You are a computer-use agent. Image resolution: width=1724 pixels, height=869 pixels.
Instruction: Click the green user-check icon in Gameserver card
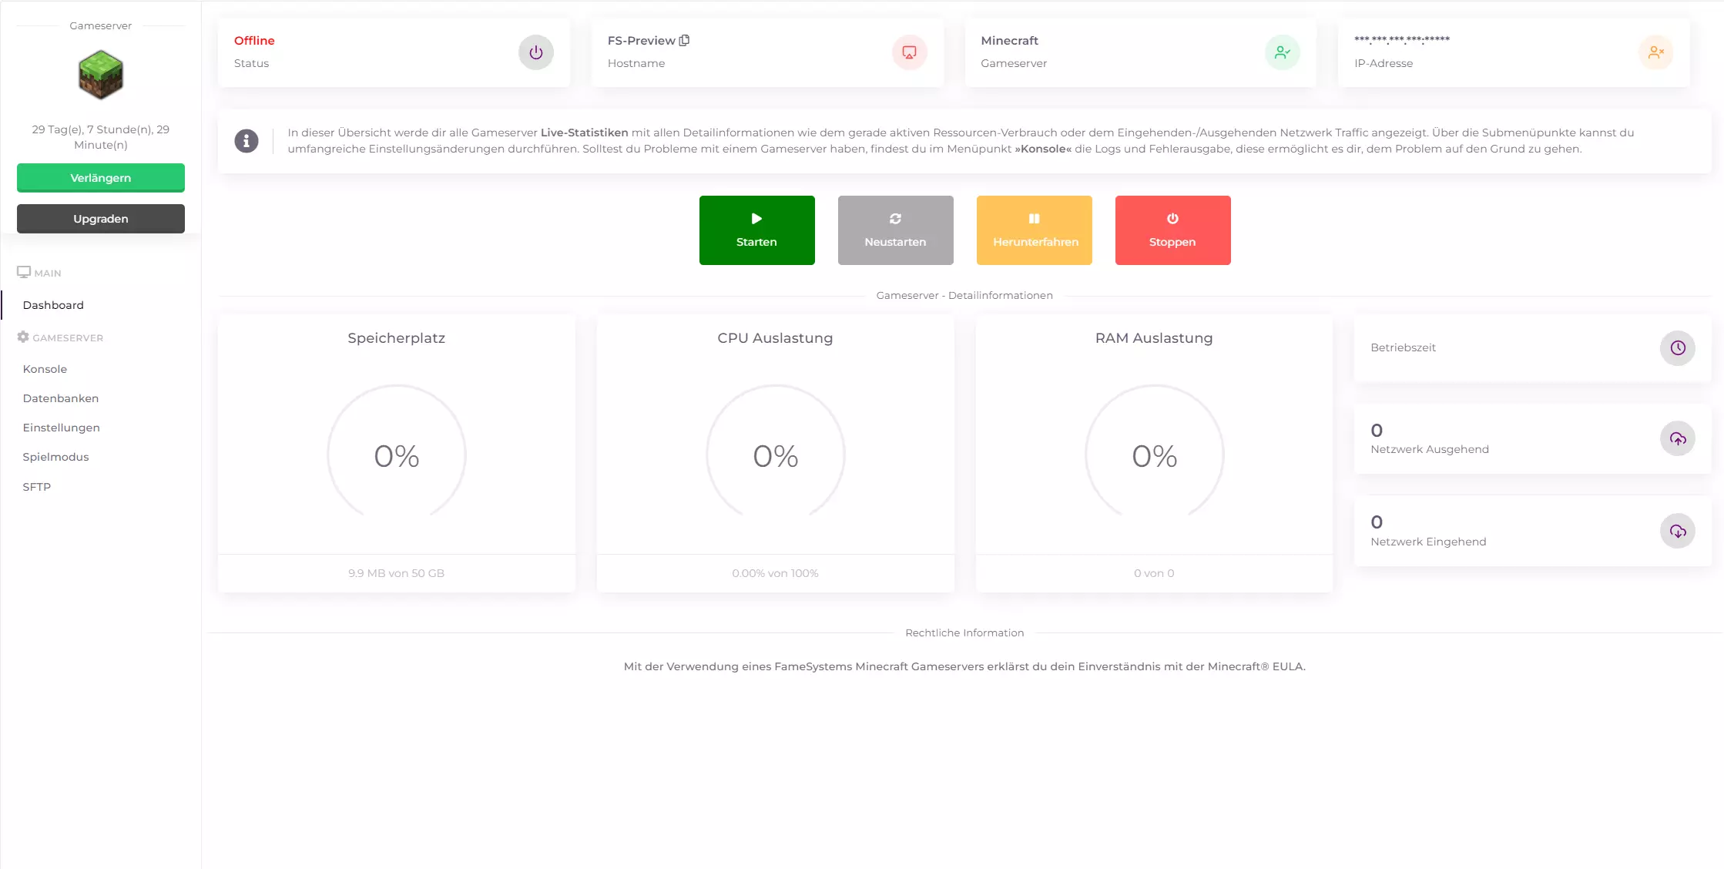pos(1282,52)
